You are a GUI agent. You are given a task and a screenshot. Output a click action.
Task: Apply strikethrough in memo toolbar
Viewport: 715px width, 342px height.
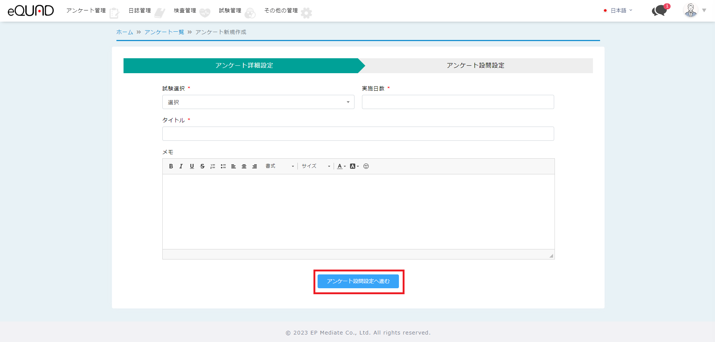[x=202, y=166]
